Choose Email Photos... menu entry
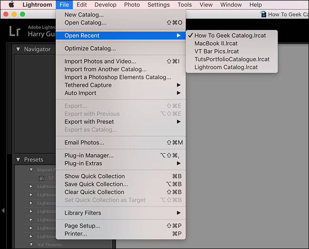The image size is (309, 249). (x=121, y=143)
